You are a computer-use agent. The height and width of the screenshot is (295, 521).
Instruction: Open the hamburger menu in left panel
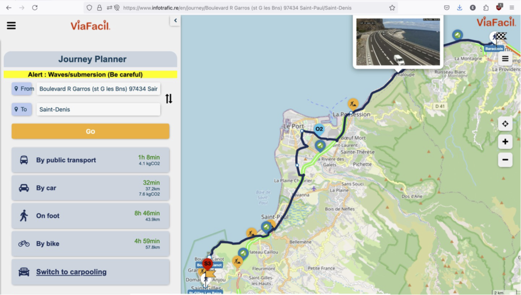pos(11,26)
